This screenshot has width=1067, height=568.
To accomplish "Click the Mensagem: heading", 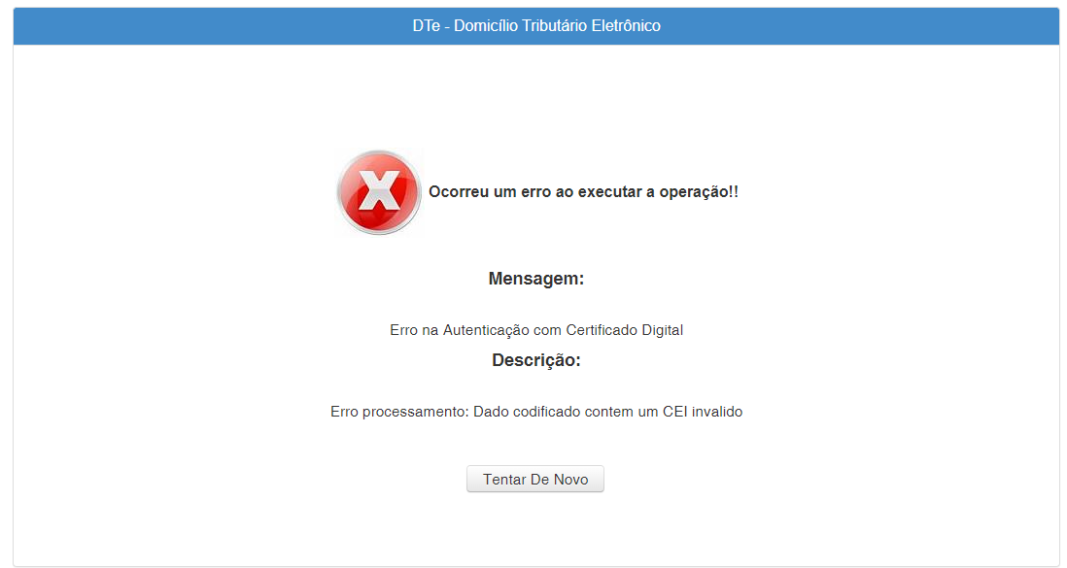I will (x=535, y=280).
